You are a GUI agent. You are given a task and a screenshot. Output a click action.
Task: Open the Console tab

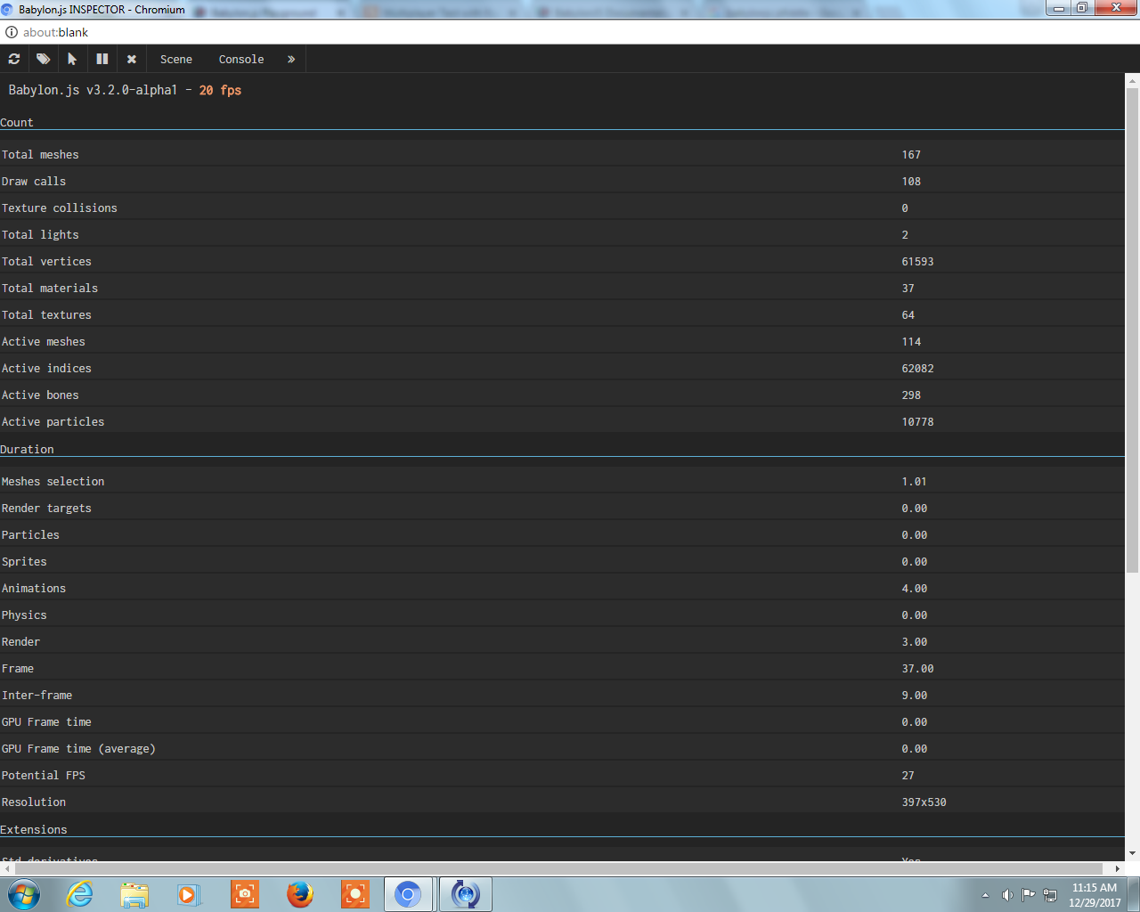(x=241, y=60)
